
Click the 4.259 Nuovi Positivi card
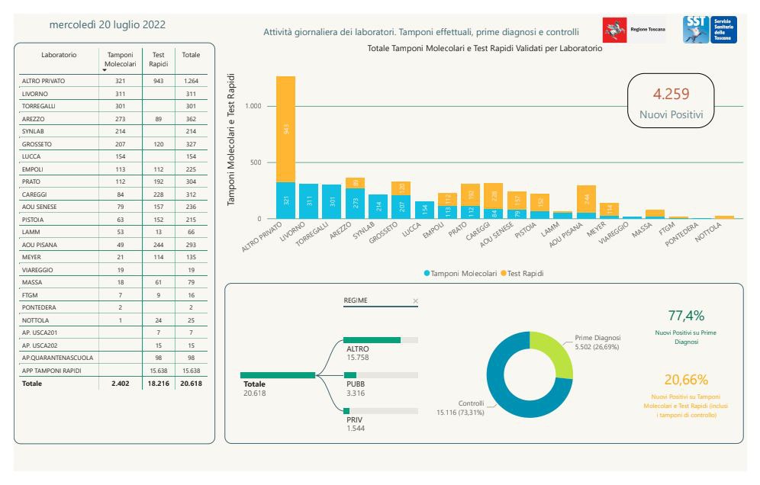(671, 101)
